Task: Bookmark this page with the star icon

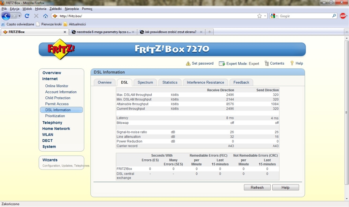Action: (259, 16)
